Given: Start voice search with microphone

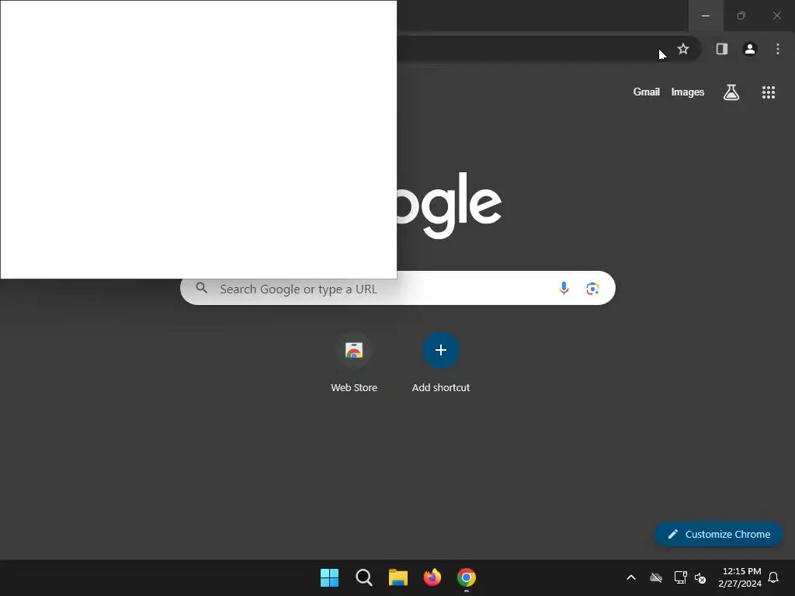Looking at the screenshot, I should point(564,289).
